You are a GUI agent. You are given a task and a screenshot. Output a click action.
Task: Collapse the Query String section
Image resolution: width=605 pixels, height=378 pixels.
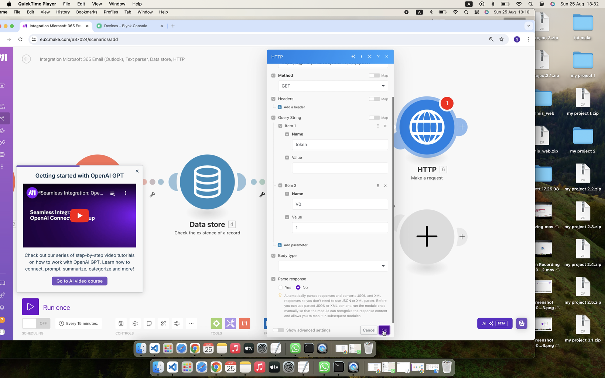coord(273,118)
